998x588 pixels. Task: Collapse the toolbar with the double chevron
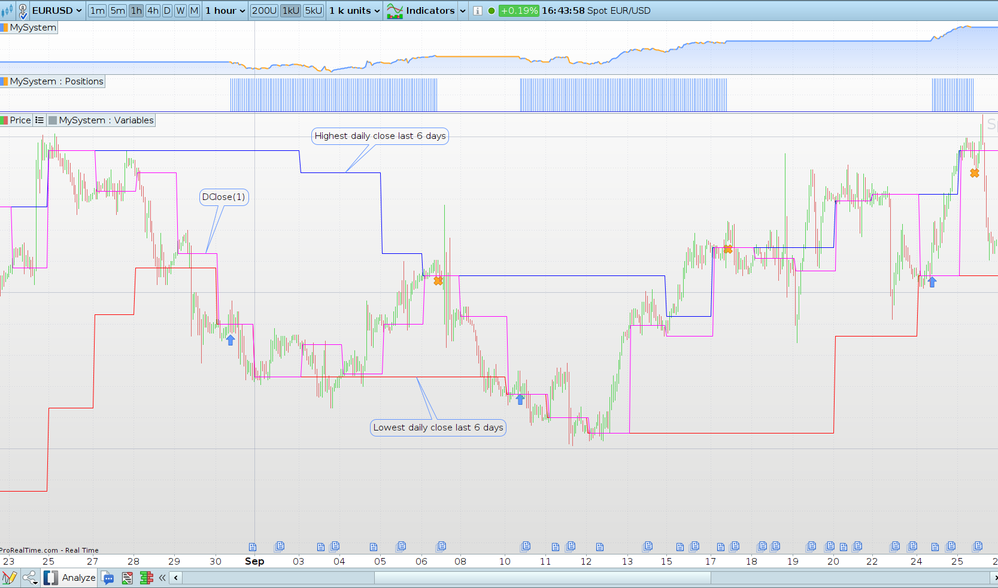(162, 578)
